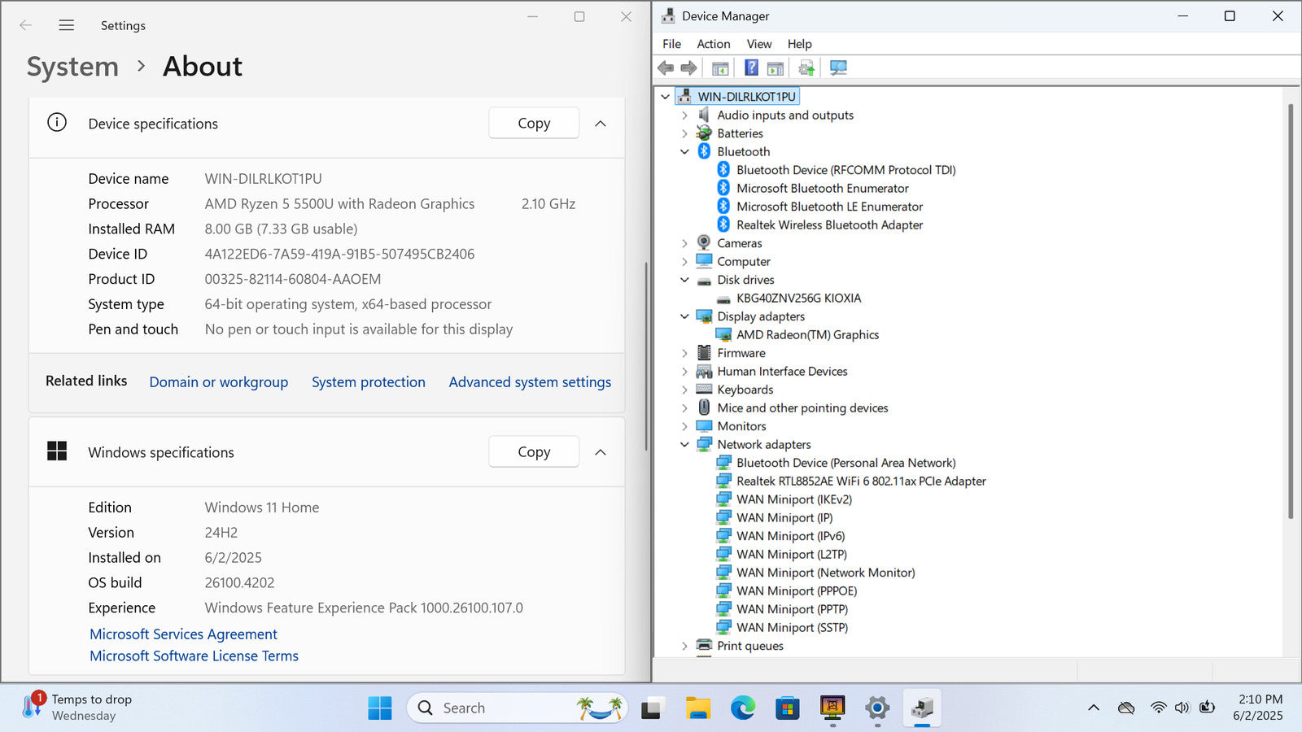Click the volume speaker icon in system tray
Viewport: 1302px width, 732px height.
(x=1182, y=708)
